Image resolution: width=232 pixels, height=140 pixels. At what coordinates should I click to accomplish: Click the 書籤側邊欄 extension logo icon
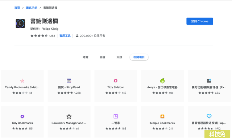point(20,24)
